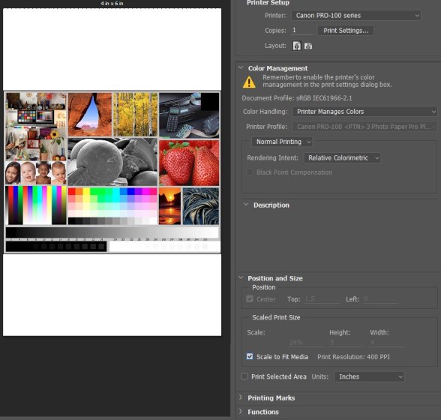Click the color management warning icon
The width and height of the screenshot is (441, 420).
point(249,82)
